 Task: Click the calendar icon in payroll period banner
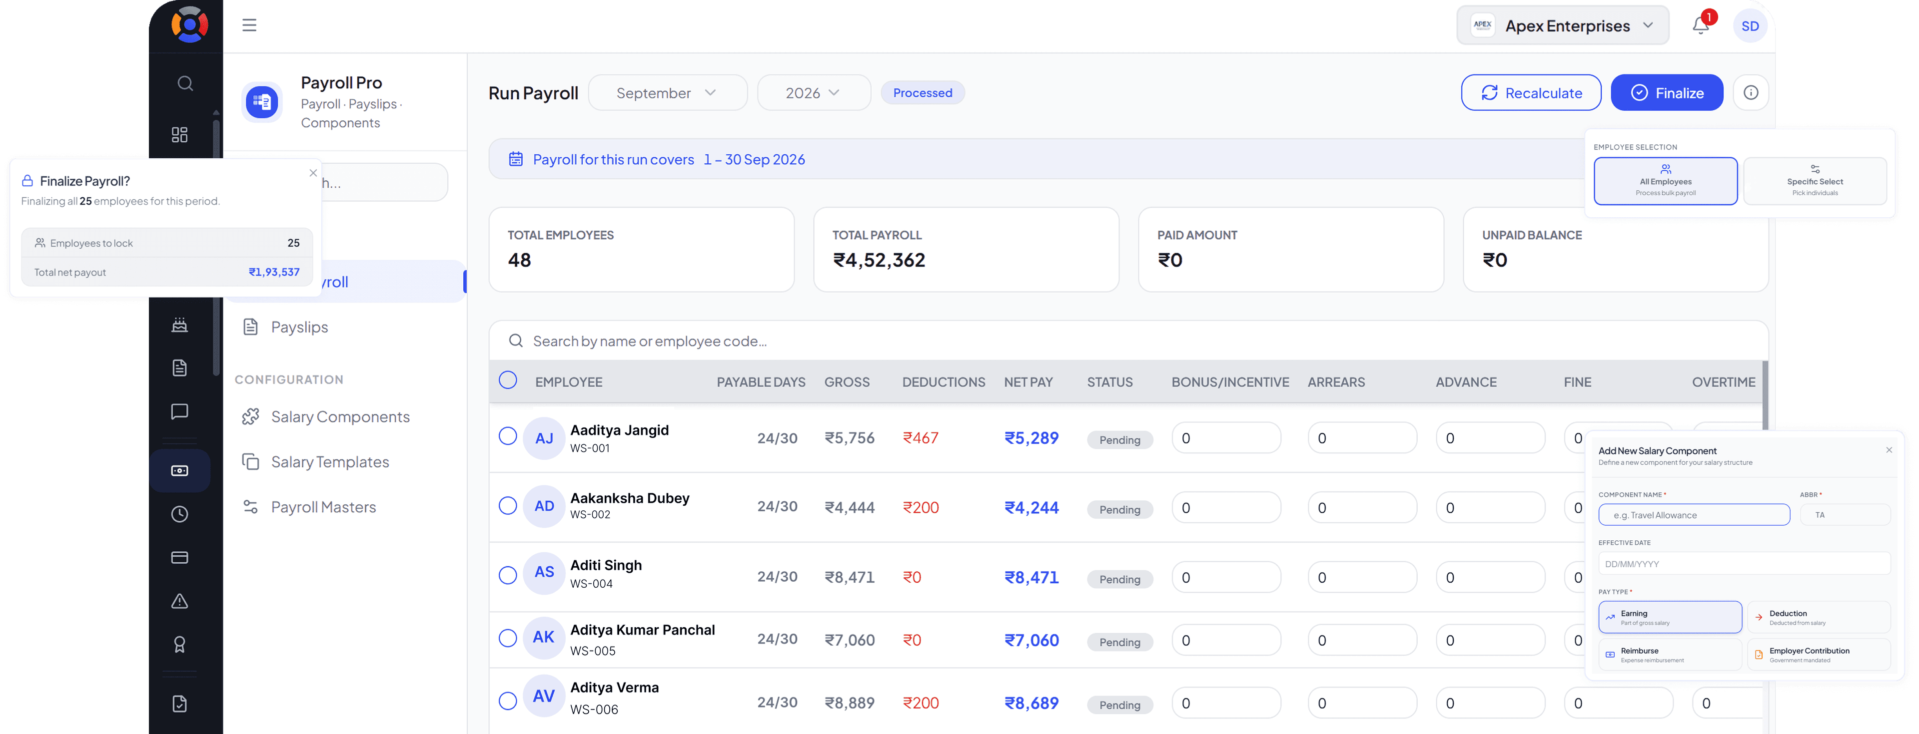click(516, 159)
